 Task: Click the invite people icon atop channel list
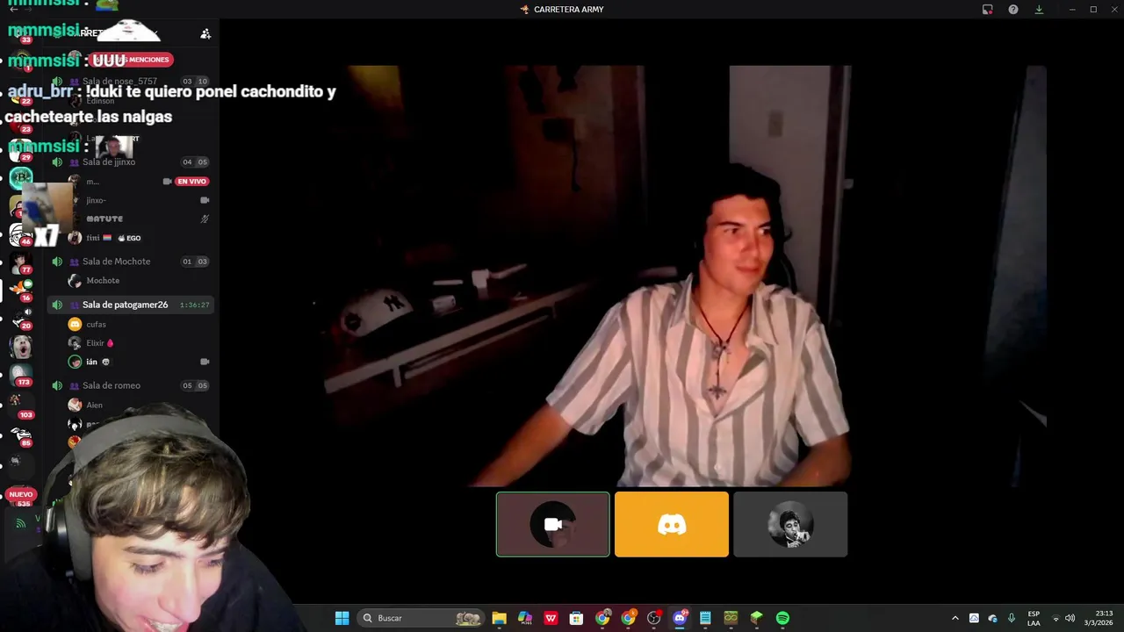click(x=205, y=33)
